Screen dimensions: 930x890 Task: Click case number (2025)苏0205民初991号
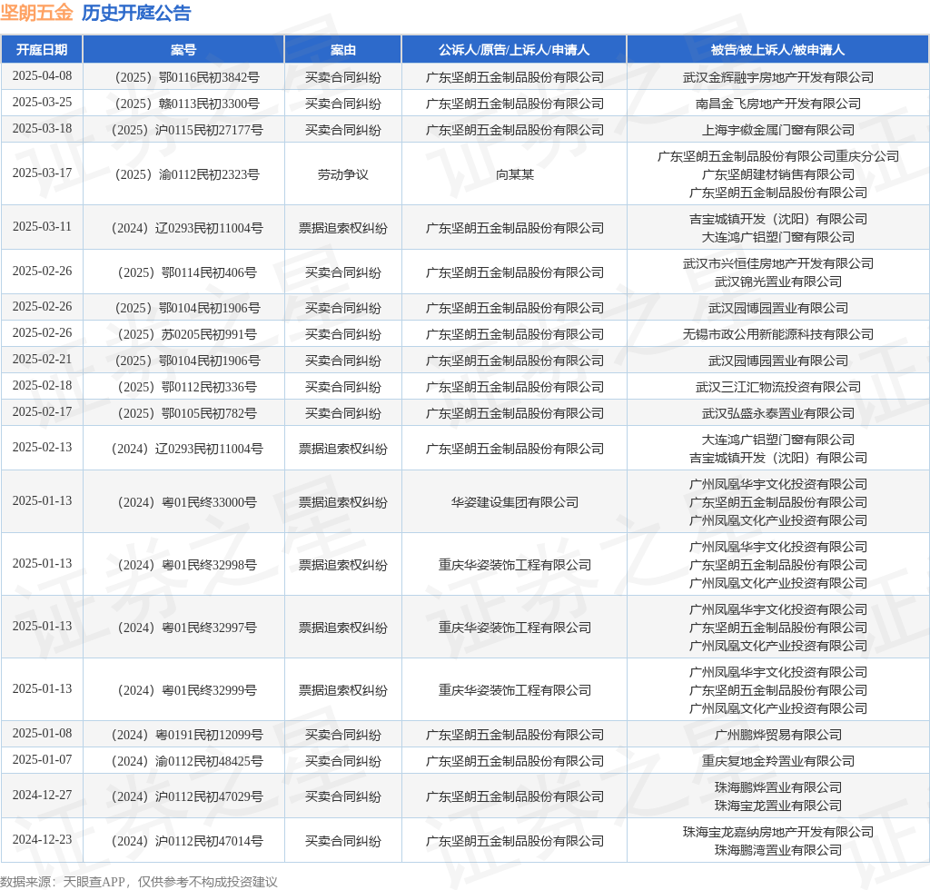(187, 334)
